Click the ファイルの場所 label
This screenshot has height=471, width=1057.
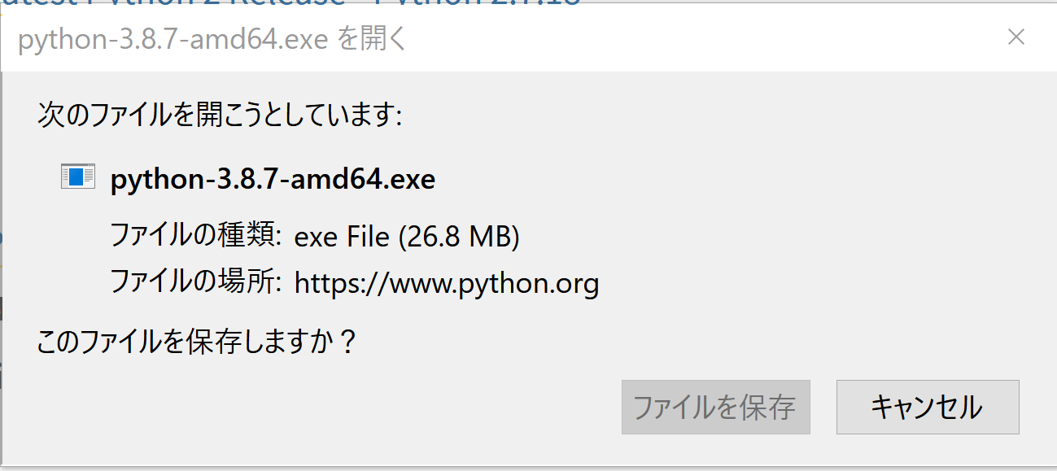pyautogui.click(x=195, y=283)
